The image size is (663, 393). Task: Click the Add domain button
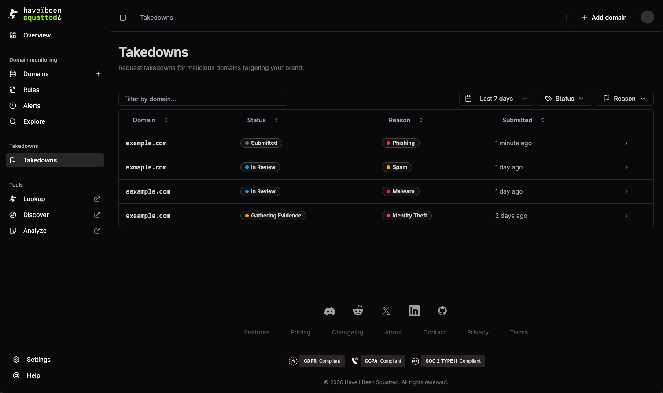click(604, 18)
